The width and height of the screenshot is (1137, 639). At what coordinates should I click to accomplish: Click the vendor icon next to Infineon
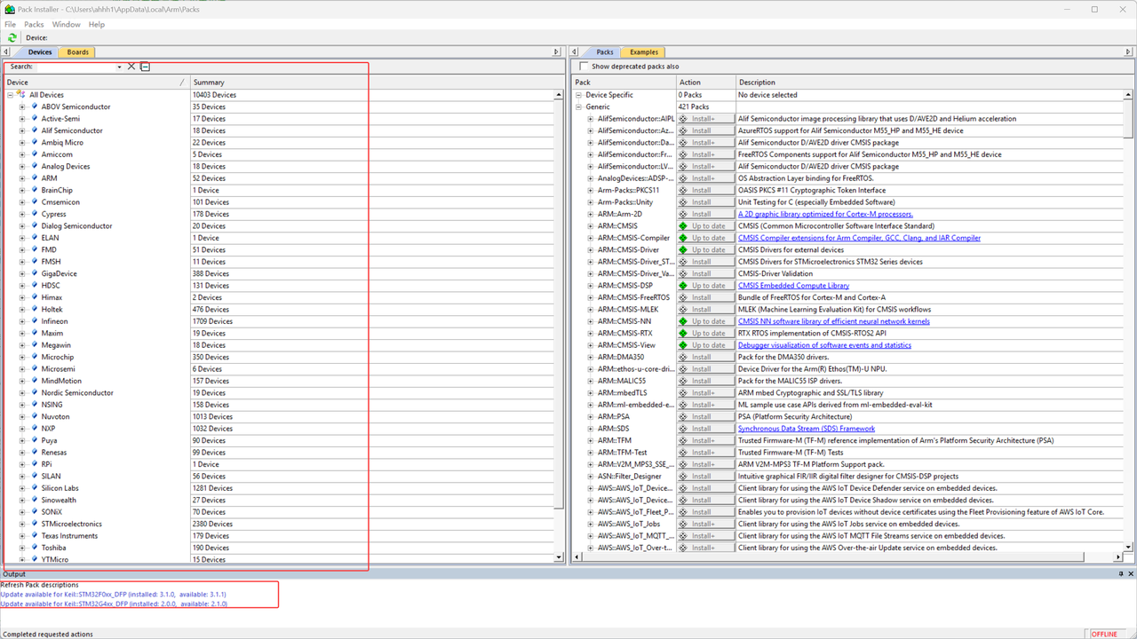(34, 321)
